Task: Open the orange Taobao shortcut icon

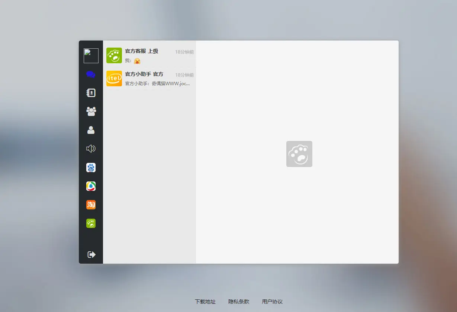Action: click(91, 205)
